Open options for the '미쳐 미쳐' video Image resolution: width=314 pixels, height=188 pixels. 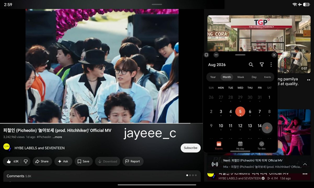[305, 174]
